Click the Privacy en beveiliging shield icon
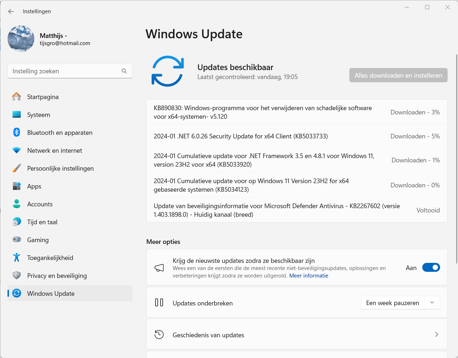This screenshot has width=458, height=358. 16,275
